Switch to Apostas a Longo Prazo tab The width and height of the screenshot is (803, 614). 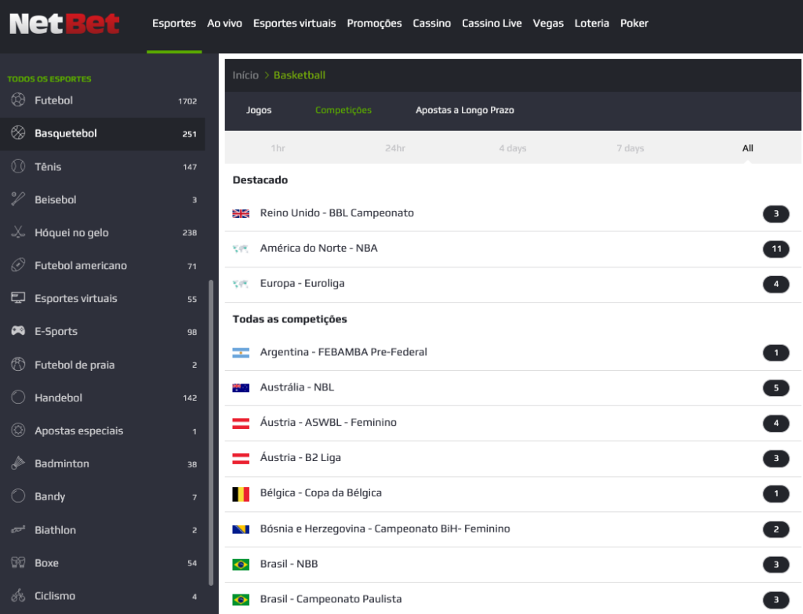[464, 110]
